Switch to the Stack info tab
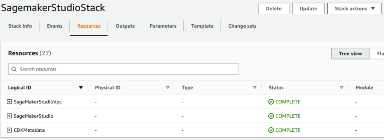Image resolution: width=384 pixels, height=140 pixels. point(20,26)
